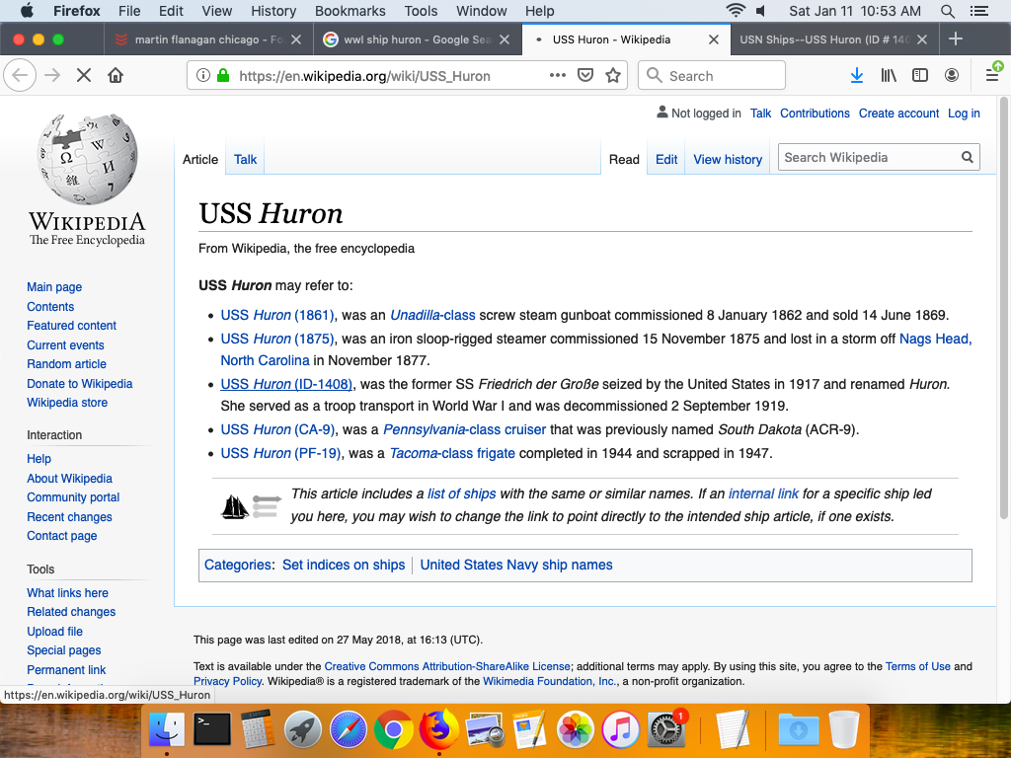Click the Search Wikipedia input field
Screen dimensions: 1011x758
(869, 158)
